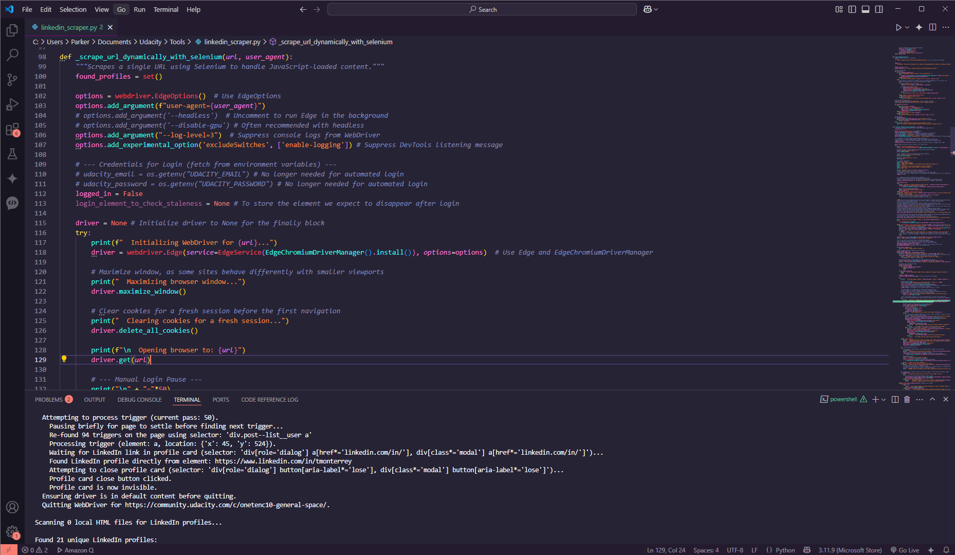Open the Testing flask view
955x555 pixels.
[x=12, y=154]
